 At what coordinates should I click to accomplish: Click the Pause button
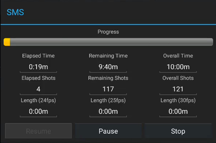[108, 131]
